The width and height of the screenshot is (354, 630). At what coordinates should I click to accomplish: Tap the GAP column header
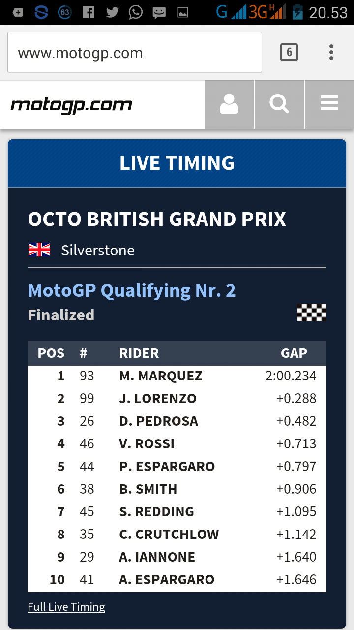pos(294,353)
